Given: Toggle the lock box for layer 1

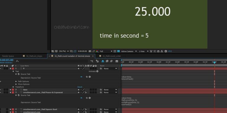Looking at the screenshot, I should [7, 69].
